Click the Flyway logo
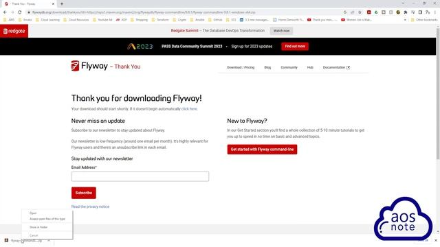This screenshot has width=440, height=247. pyautogui.click(x=89, y=66)
